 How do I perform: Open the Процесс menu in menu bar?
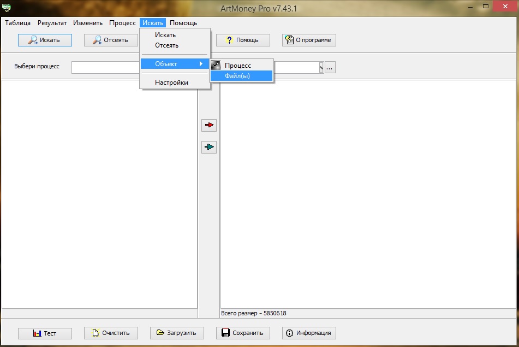click(x=122, y=23)
